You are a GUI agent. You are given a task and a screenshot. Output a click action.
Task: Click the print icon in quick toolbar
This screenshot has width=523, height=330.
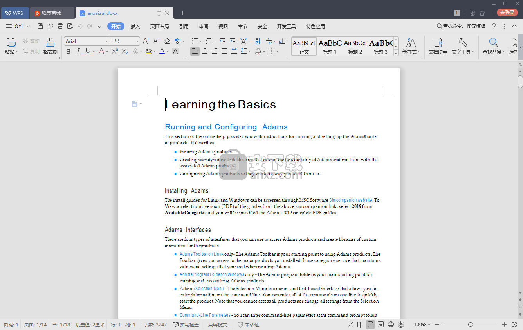(x=60, y=26)
